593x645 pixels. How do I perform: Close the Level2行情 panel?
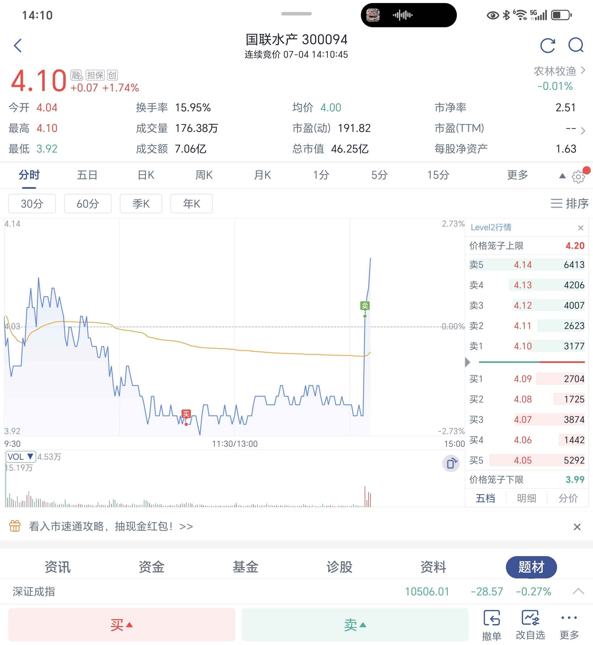click(580, 228)
